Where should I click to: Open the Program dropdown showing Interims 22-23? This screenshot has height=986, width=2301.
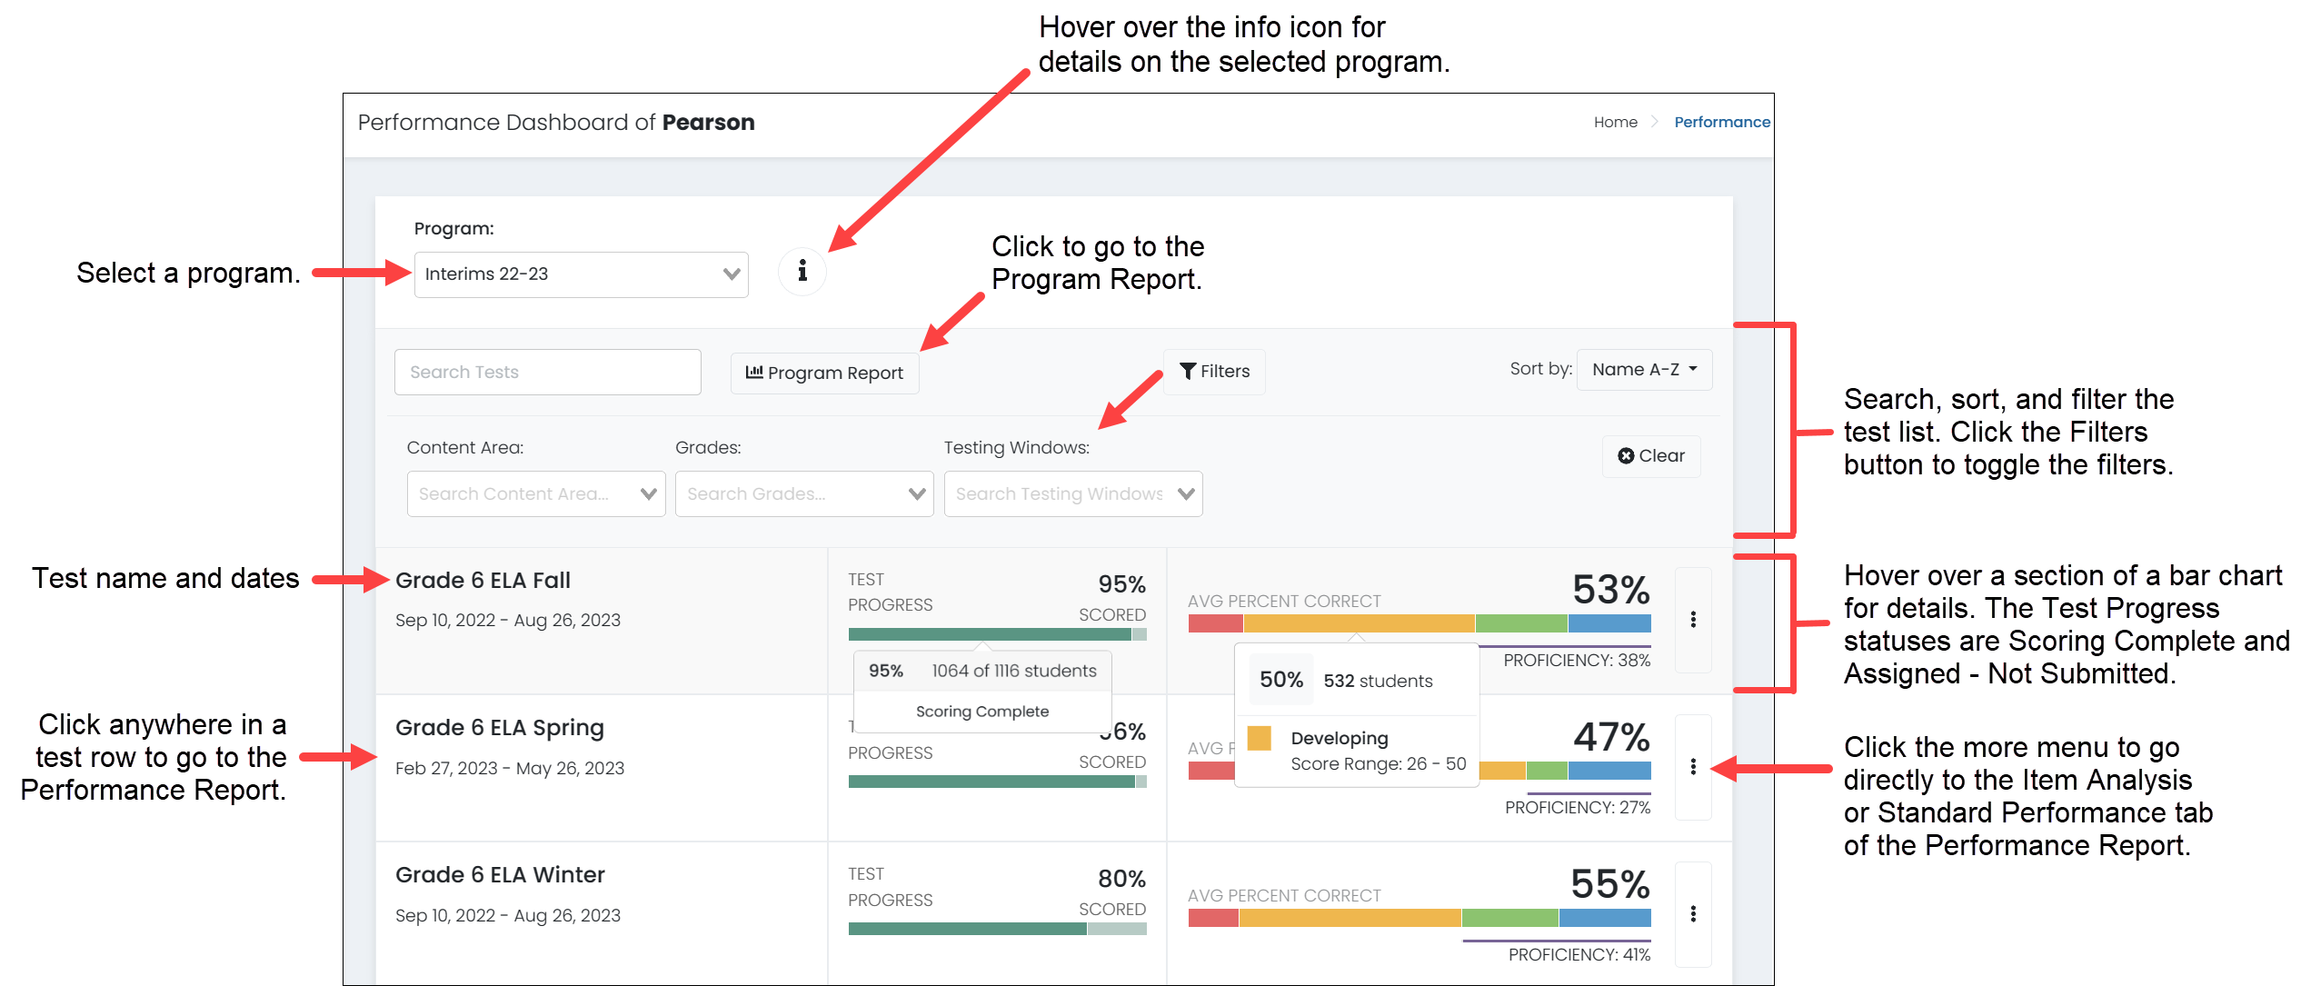pyautogui.click(x=582, y=274)
